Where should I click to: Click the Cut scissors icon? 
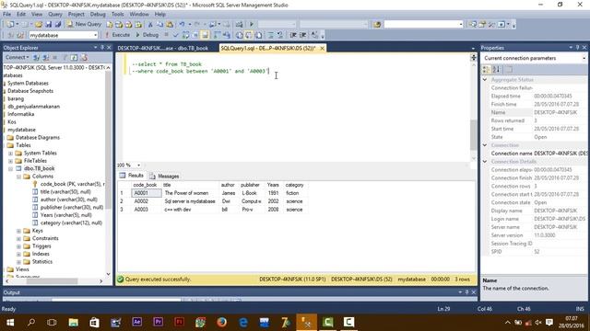(149, 24)
